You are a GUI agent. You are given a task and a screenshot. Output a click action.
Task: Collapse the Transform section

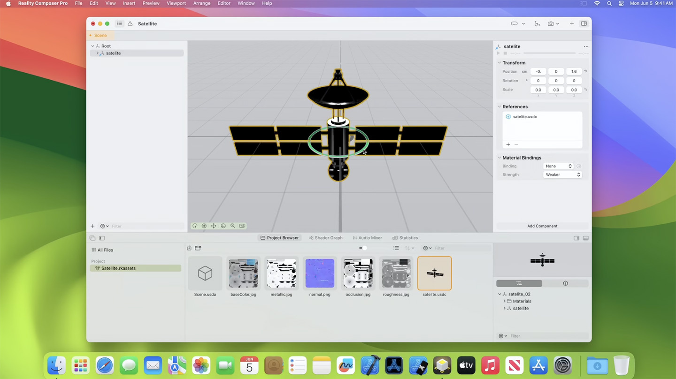(x=499, y=63)
